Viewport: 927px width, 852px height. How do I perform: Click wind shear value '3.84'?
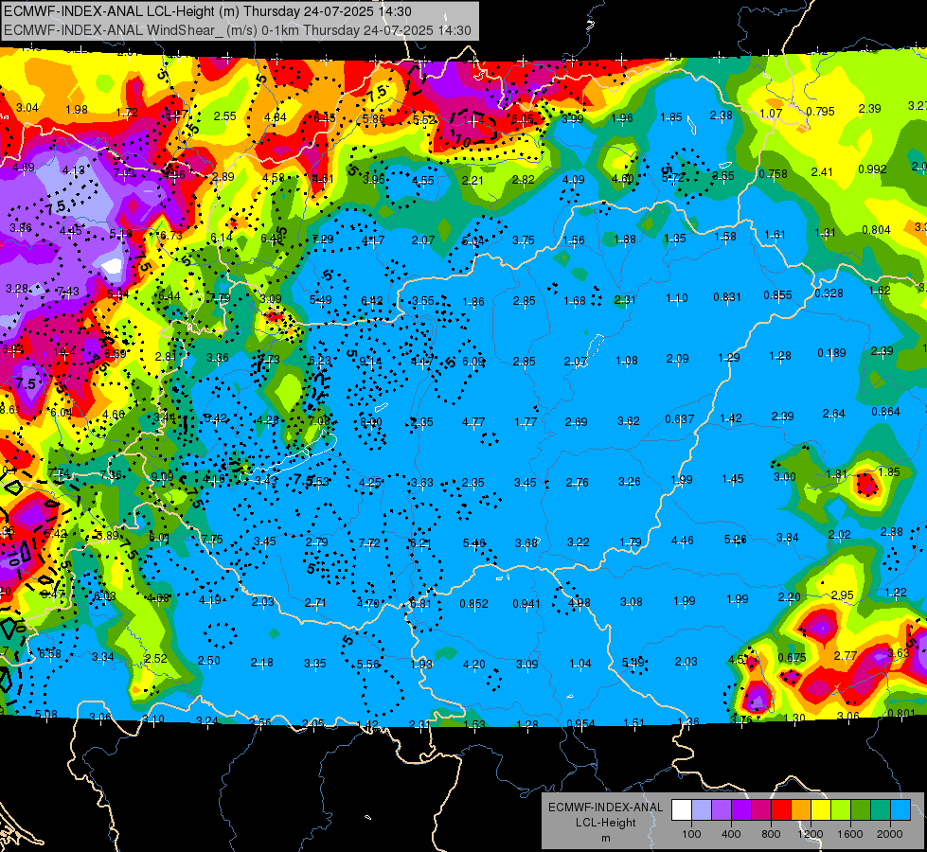click(x=788, y=537)
